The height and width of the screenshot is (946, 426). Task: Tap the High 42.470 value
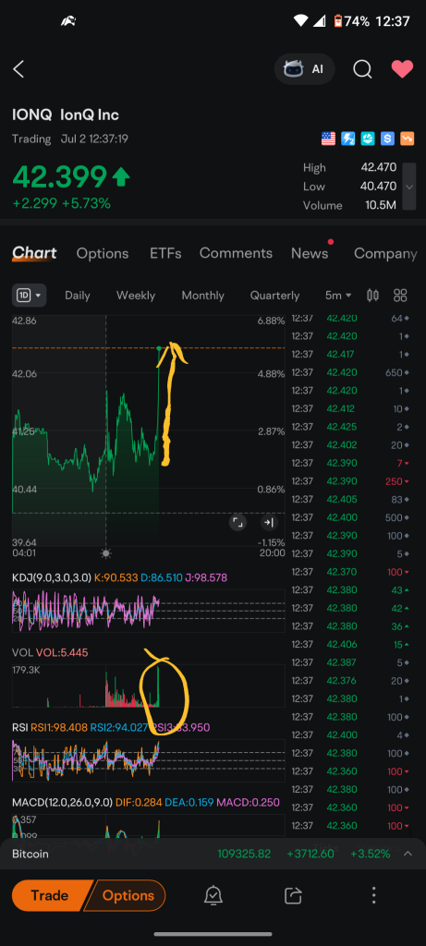378,168
